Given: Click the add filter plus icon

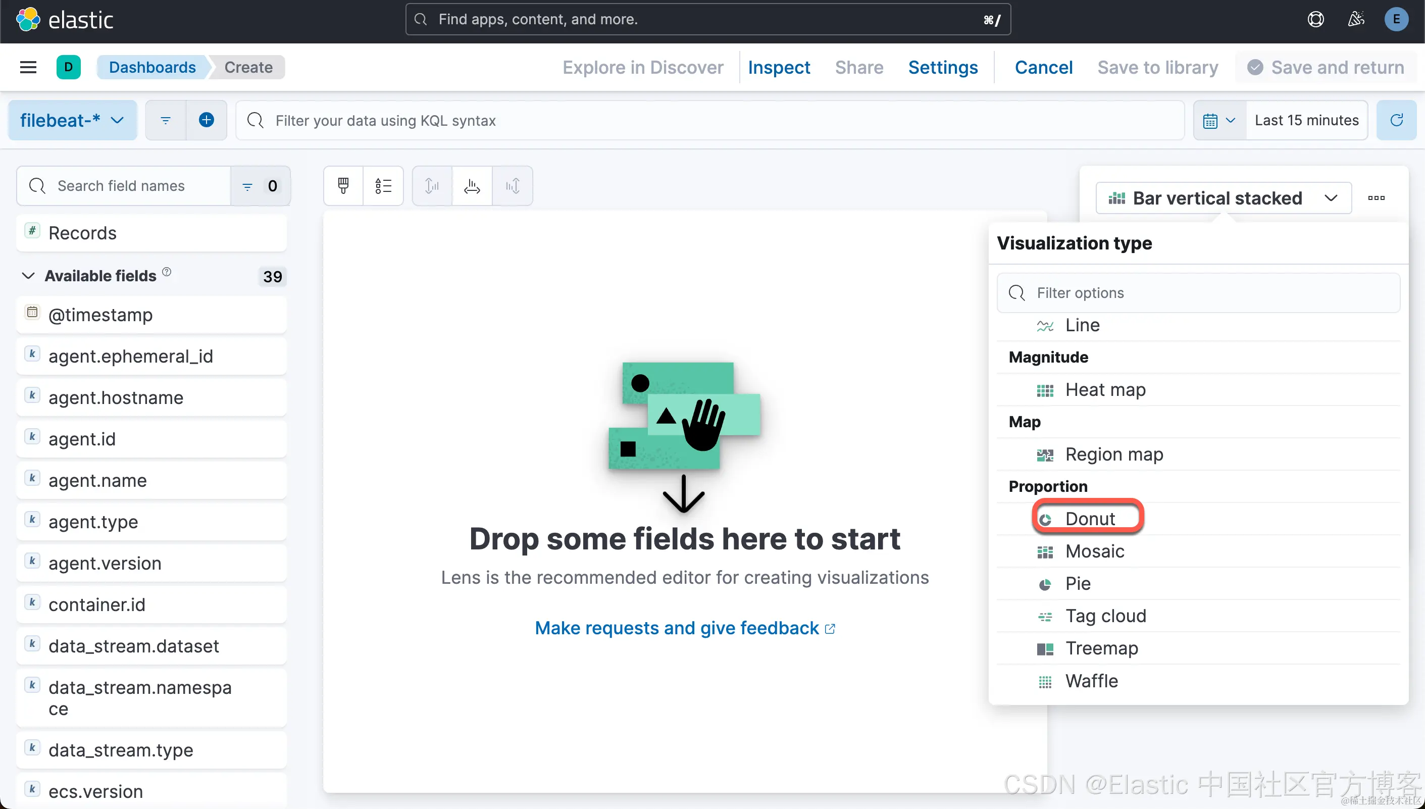Looking at the screenshot, I should pyautogui.click(x=206, y=120).
